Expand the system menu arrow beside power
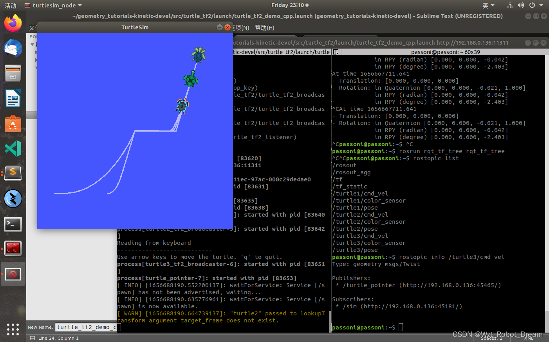Image resolution: width=549 pixels, height=342 pixels. 541,5
